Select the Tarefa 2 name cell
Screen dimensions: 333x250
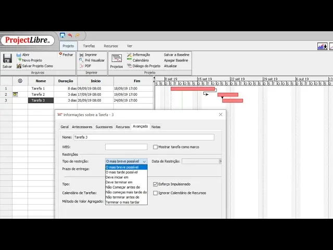tap(41, 94)
